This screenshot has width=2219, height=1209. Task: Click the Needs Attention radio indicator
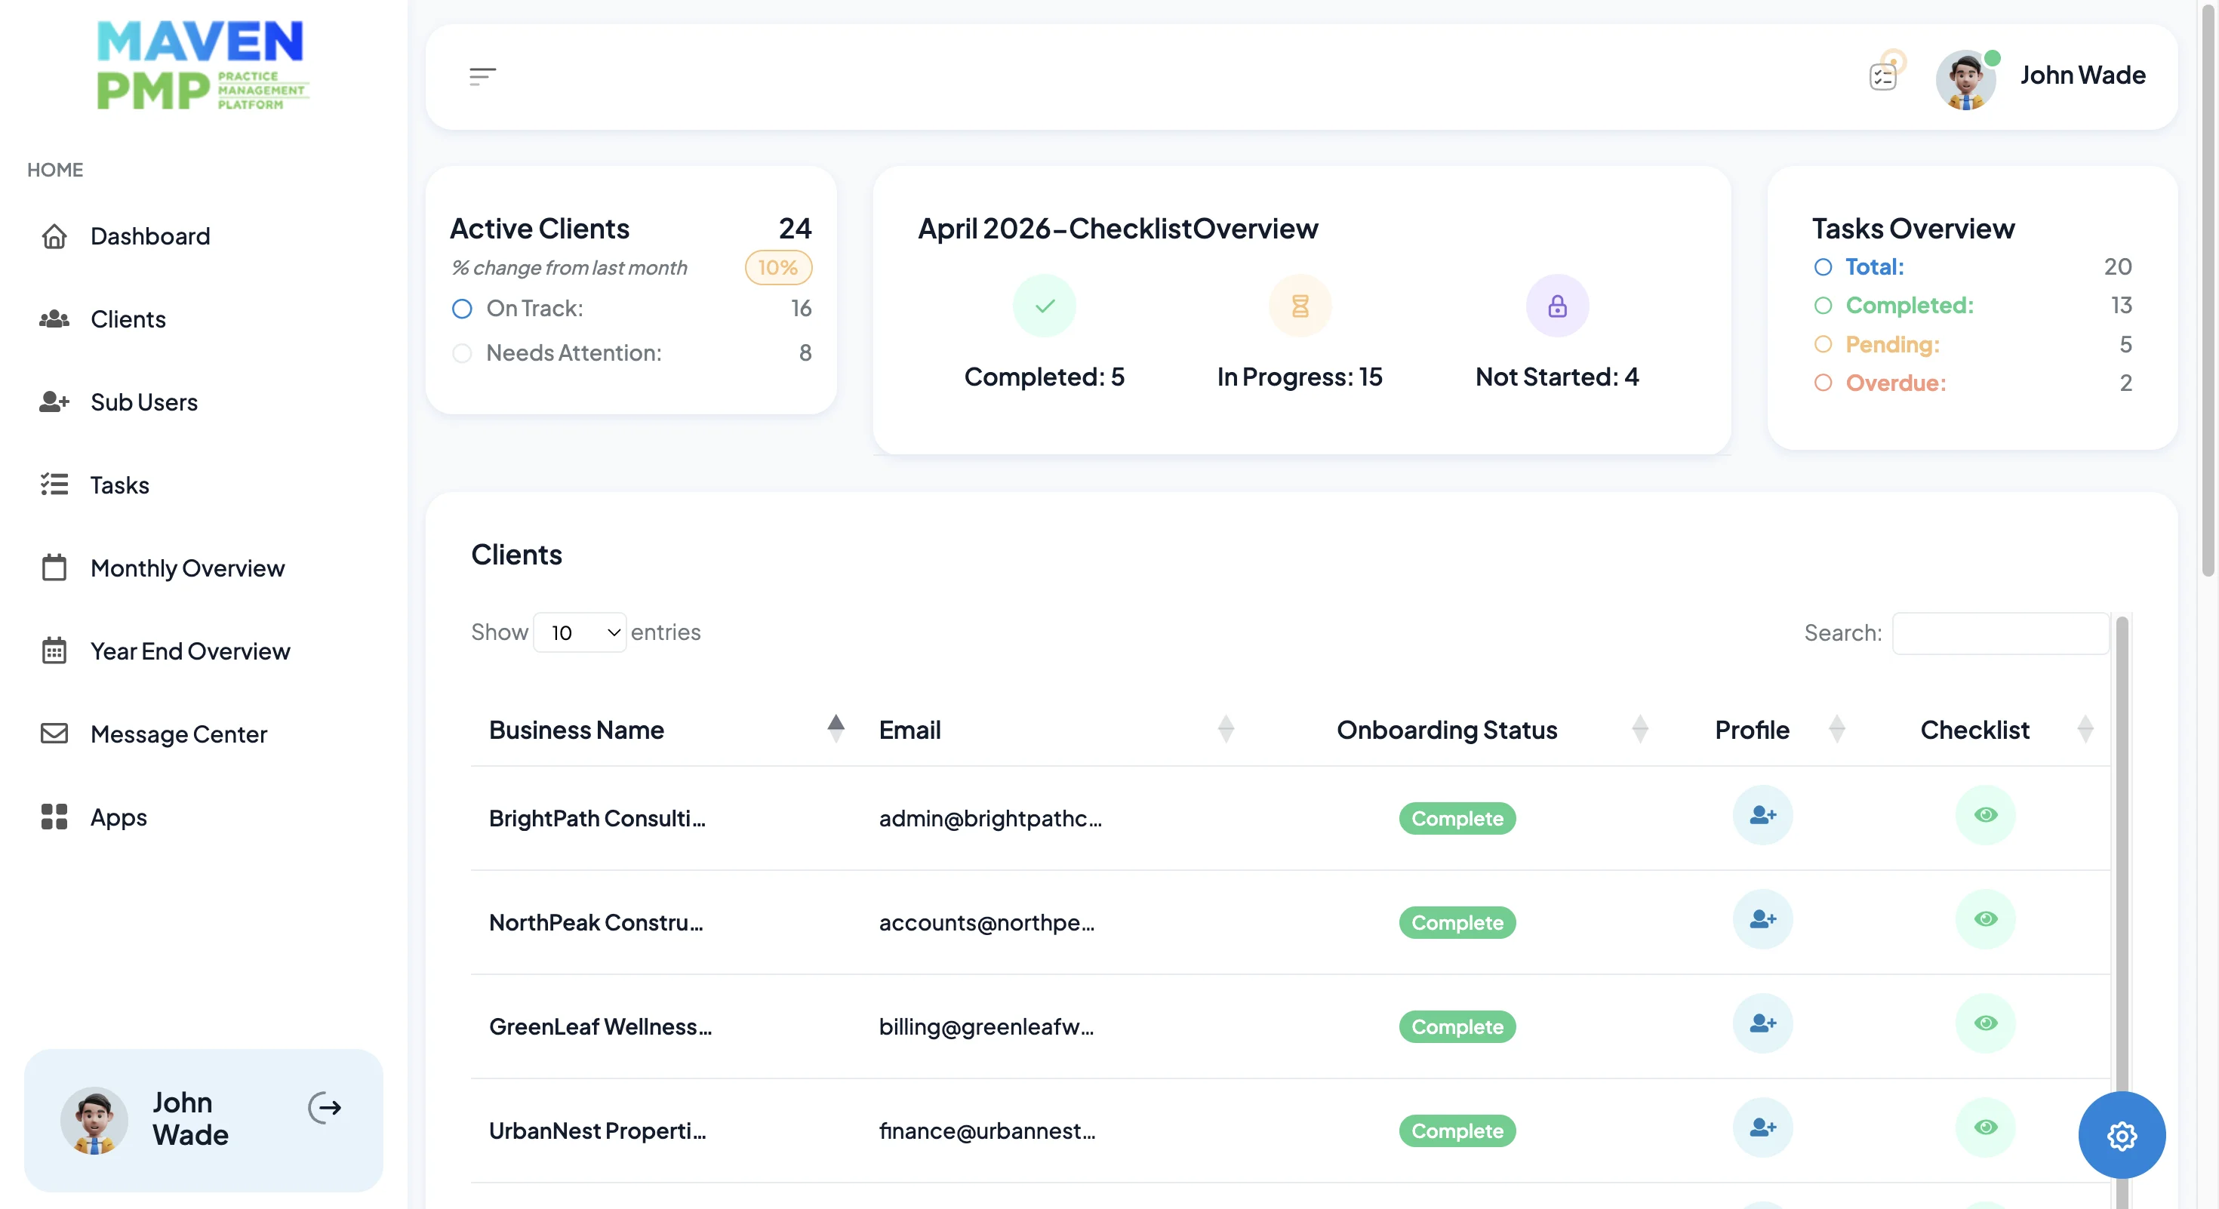point(462,353)
